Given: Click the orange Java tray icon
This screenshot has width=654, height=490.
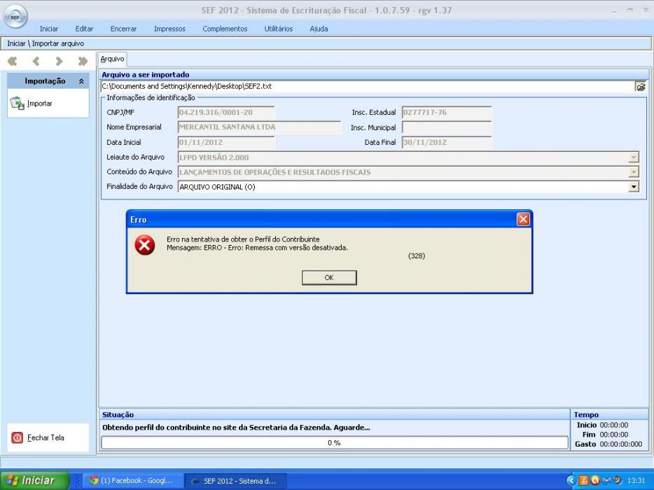Looking at the screenshot, I should 583,480.
